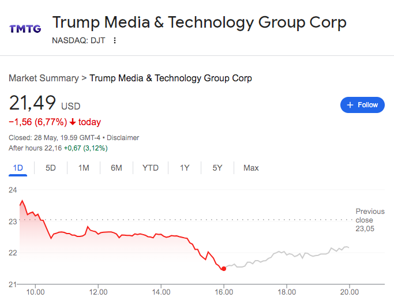Show the 6M price history
The width and height of the screenshot is (394, 301).
tap(117, 168)
